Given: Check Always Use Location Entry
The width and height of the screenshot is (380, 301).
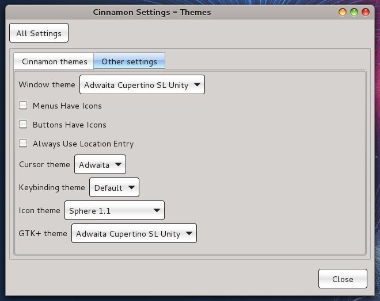Looking at the screenshot, I should click(24, 143).
